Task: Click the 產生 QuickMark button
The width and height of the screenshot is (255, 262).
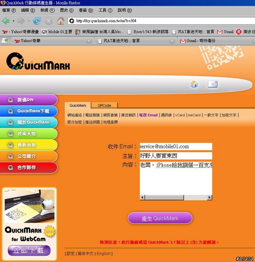Action: 160,218
